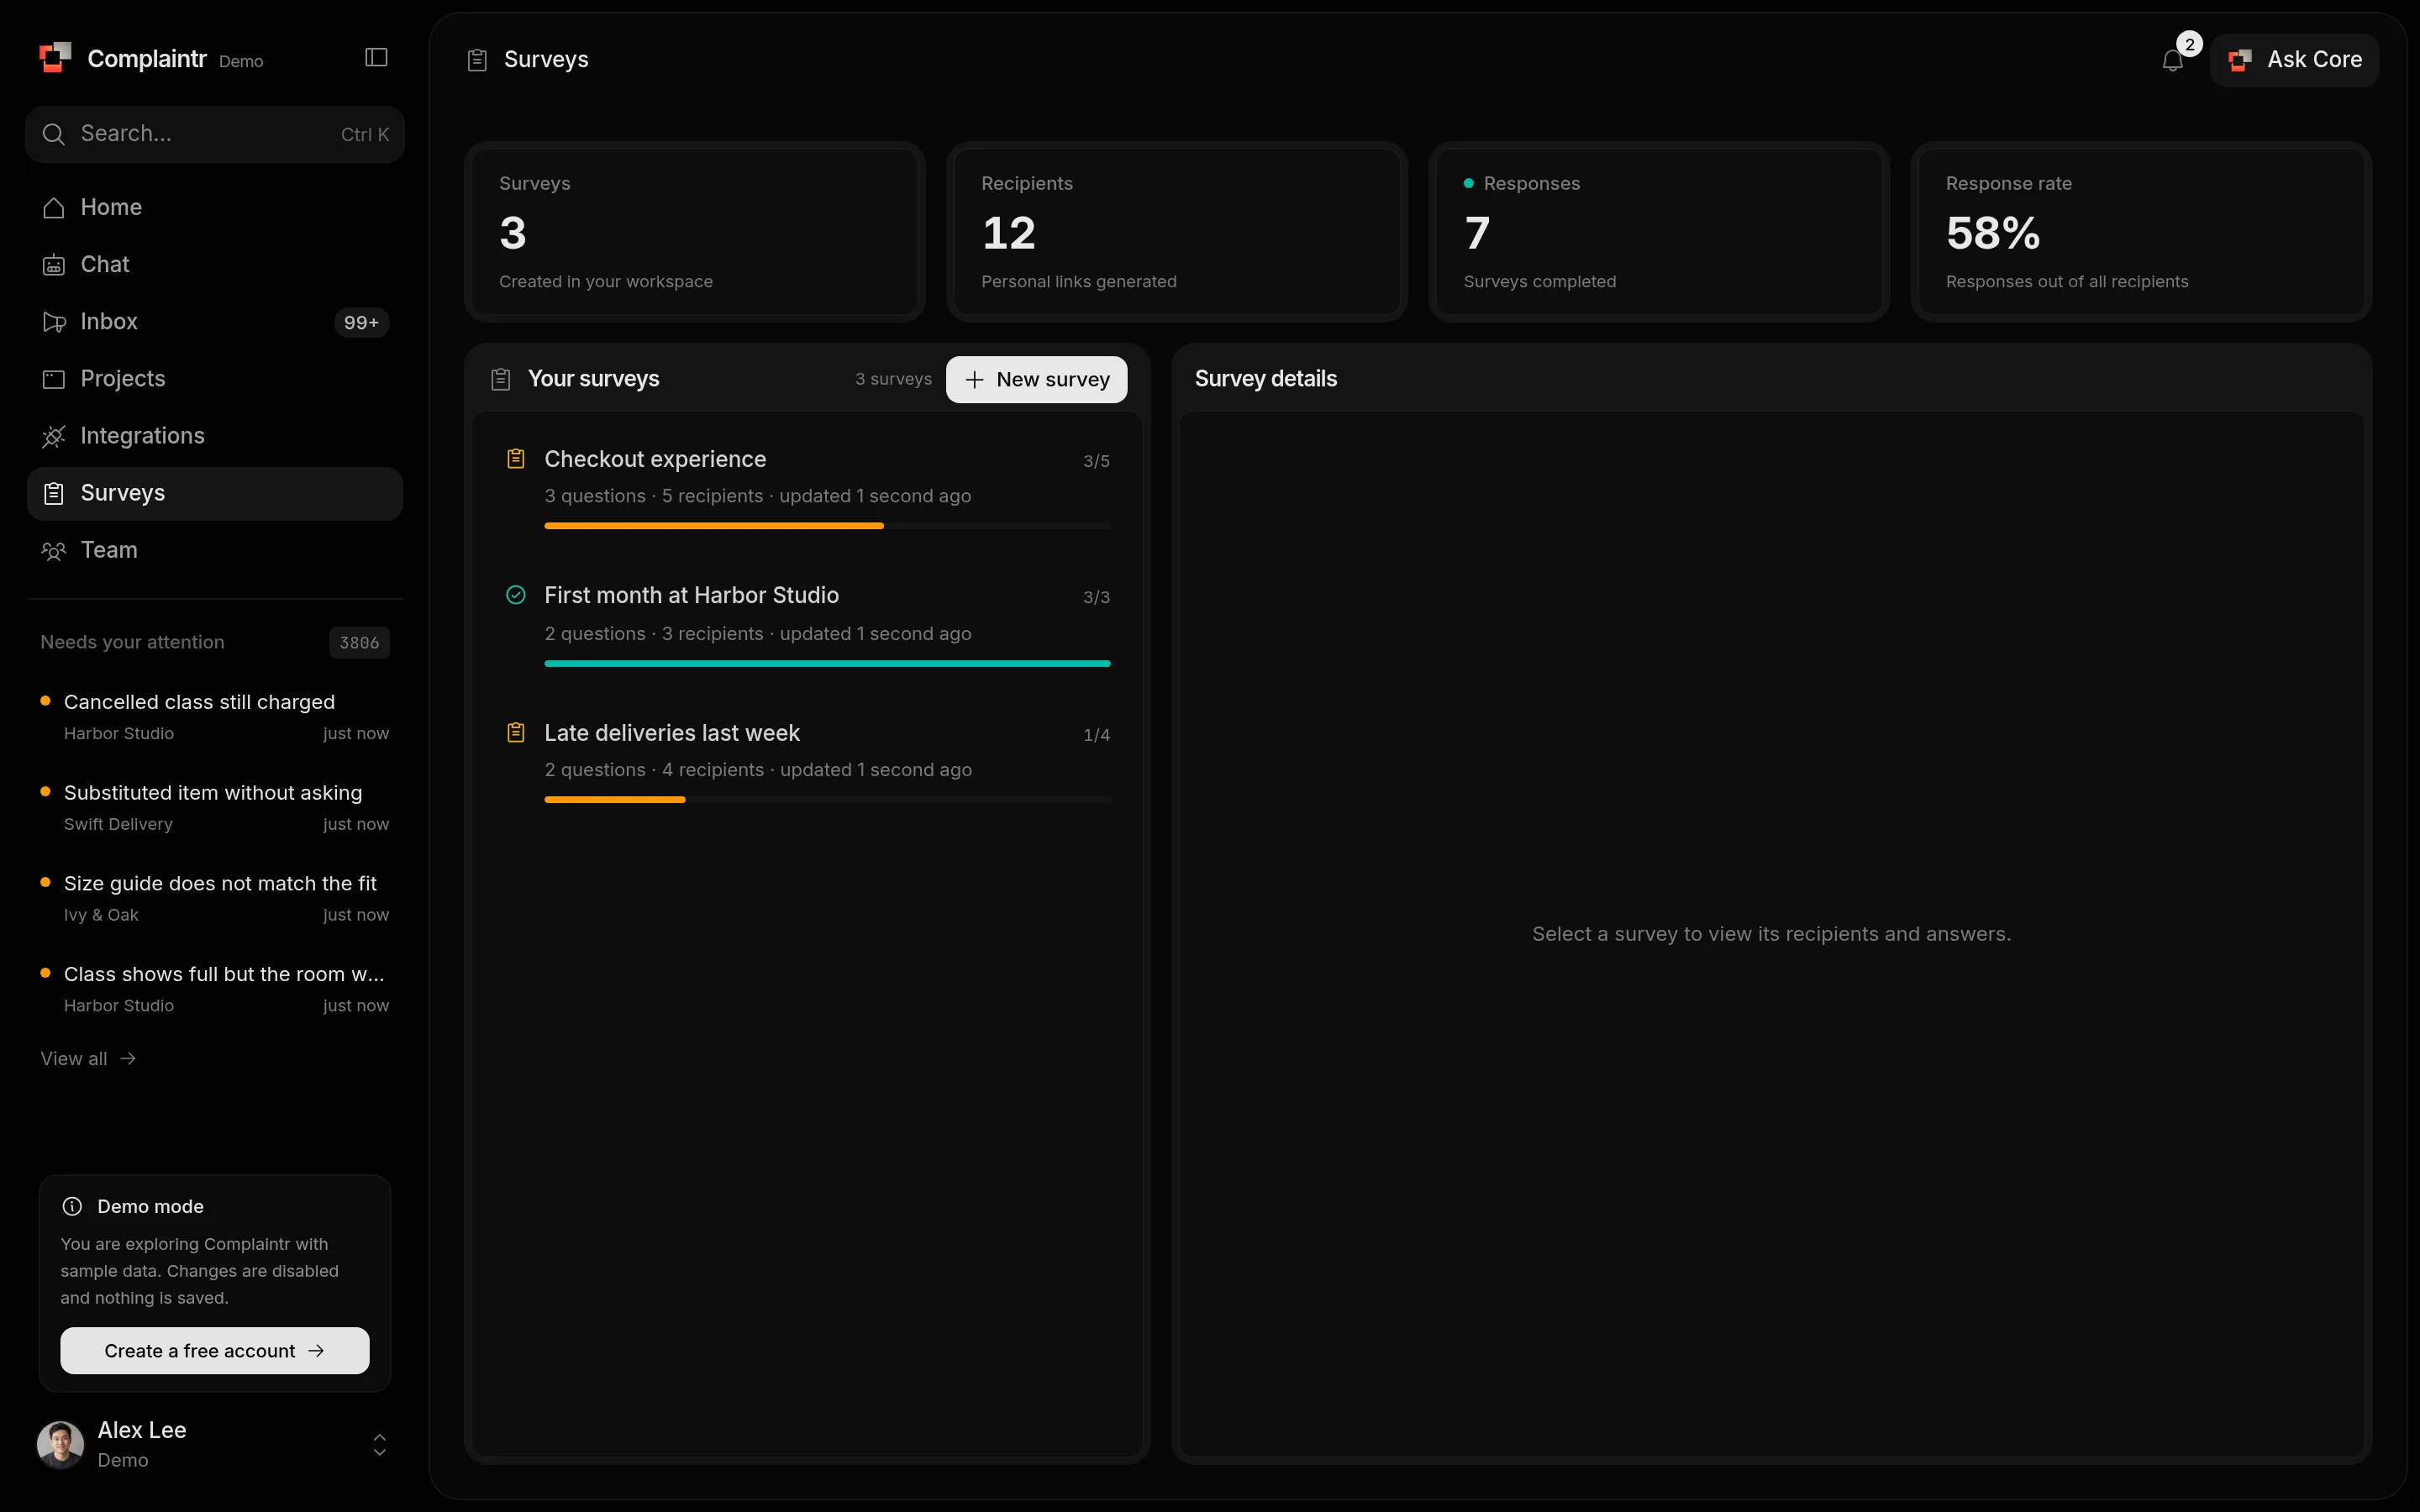Click the Inbox flag icon in sidebar

(54, 322)
